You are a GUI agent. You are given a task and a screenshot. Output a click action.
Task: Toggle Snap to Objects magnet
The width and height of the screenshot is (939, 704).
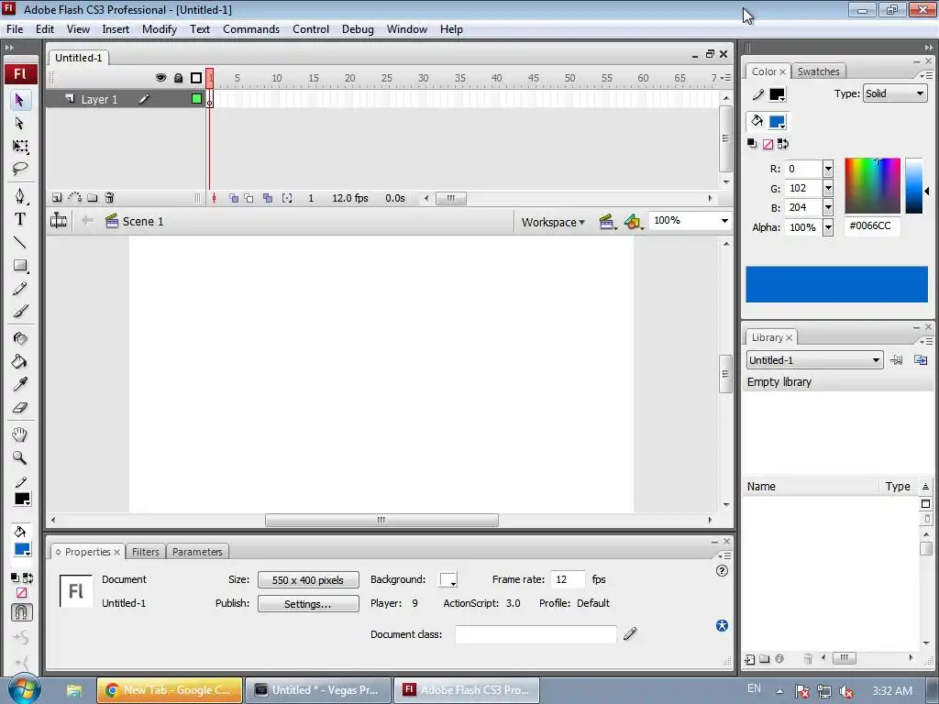pos(22,611)
